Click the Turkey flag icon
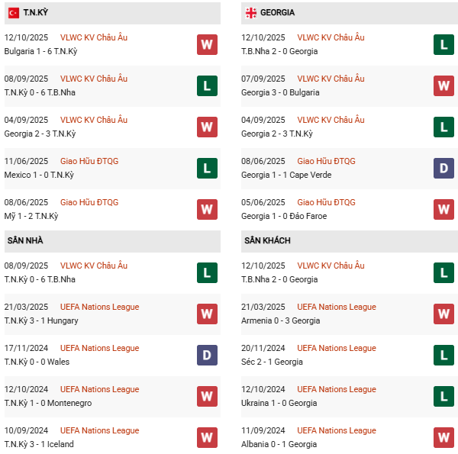The width and height of the screenshot is (458, 454). pyautogui.click(x=14, y=13)
